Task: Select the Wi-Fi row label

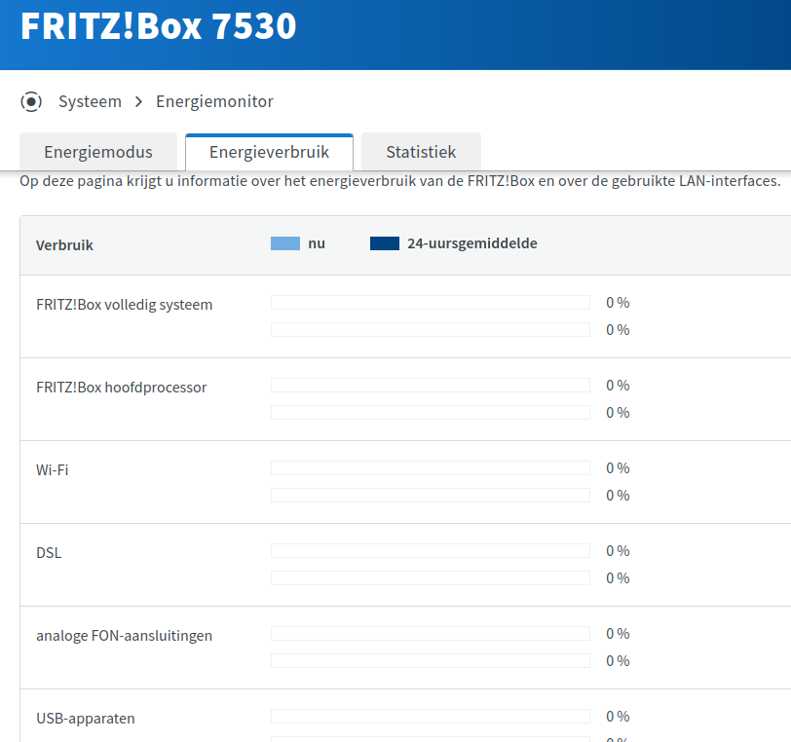Action: [53, 470]
